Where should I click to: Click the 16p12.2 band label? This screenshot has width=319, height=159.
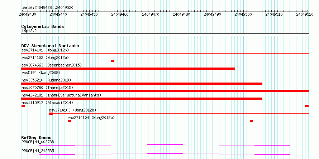(29, 31)
